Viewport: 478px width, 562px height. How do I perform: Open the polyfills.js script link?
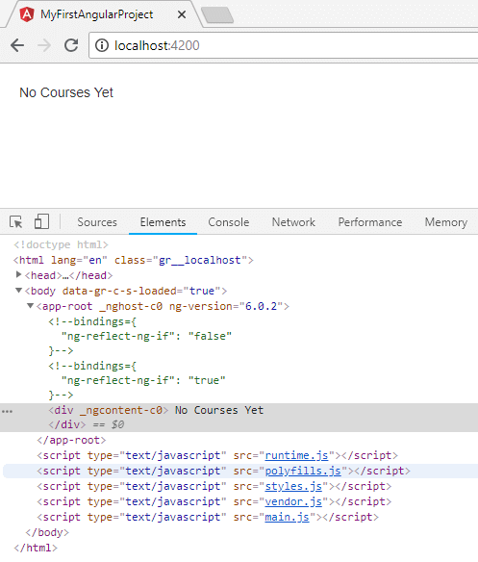click(303, 471)
